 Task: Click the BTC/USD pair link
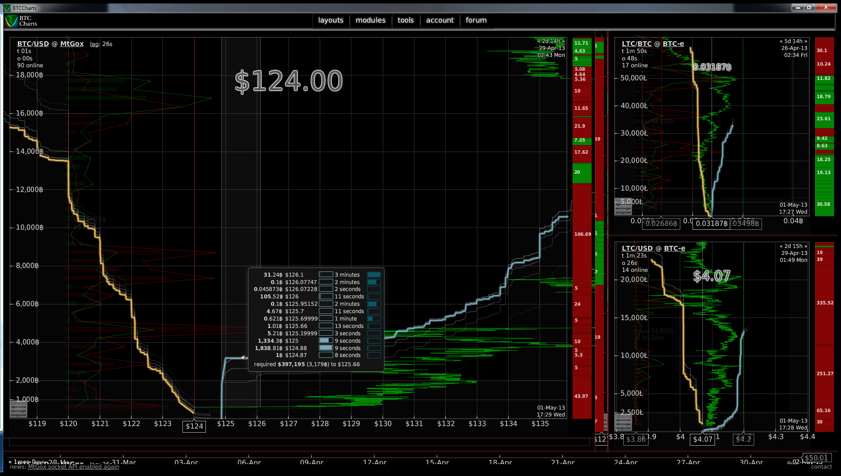(x=33, y=43)
